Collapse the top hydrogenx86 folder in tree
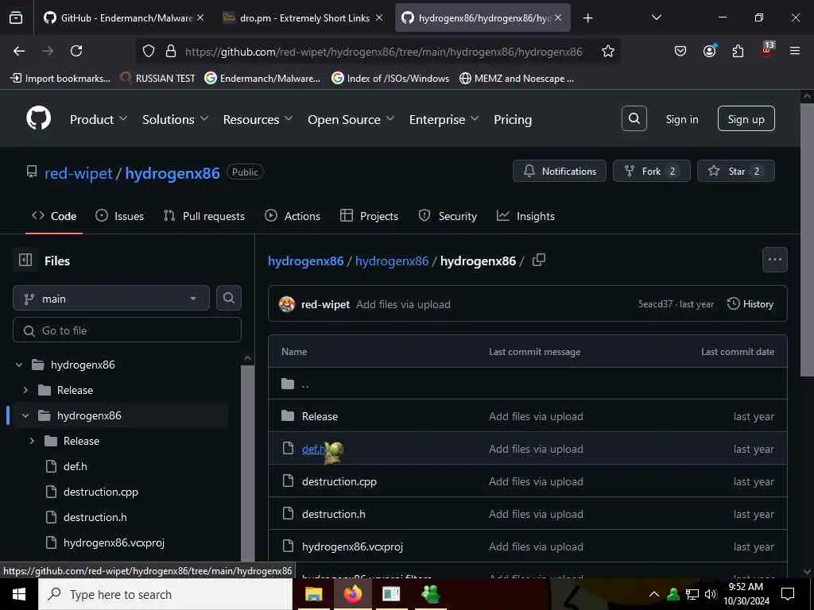This screenshot has height=610, width=814. pyautogui.click(x=19, y=365)
